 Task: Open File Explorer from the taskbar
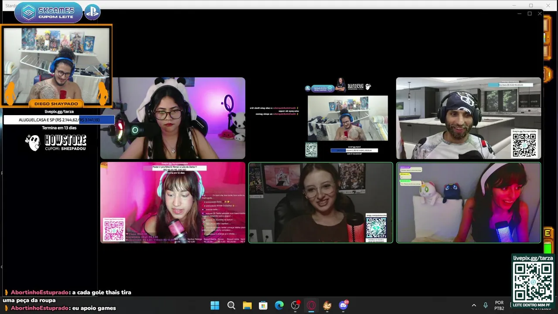(247, 305)
